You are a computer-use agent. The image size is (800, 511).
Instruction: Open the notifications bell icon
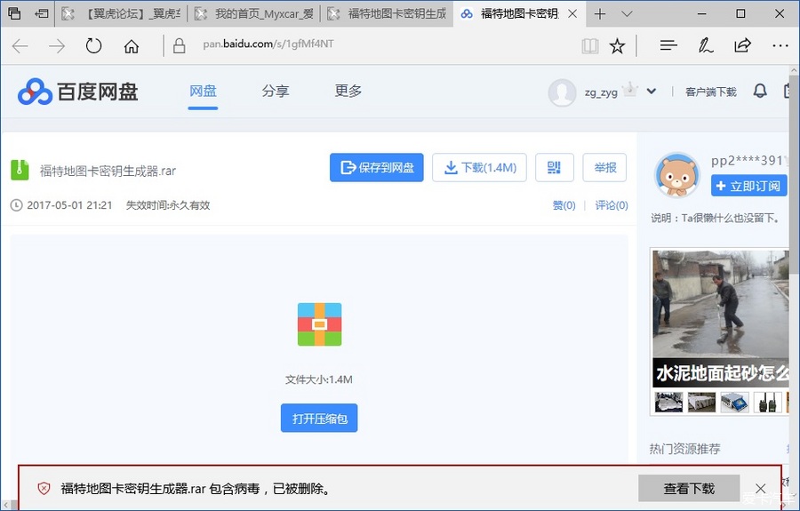click(x=760, y=92)
